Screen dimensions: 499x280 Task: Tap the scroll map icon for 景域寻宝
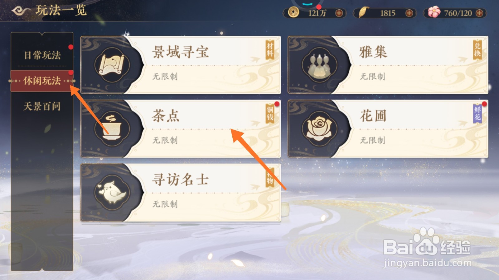click(x=112, y=65)
